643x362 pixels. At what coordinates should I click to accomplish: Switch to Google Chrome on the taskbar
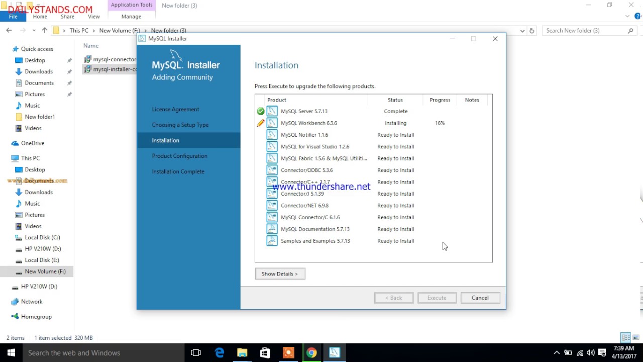pos(311,353)
